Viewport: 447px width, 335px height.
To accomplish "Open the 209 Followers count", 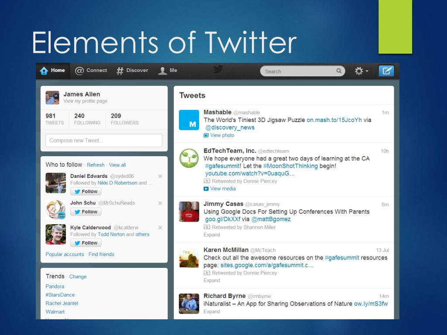I will pyautogui.click(x=124, y=119).
